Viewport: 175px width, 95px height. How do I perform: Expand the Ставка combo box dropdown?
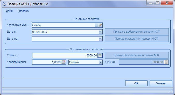pyautogui.click(x=100, y=62)
